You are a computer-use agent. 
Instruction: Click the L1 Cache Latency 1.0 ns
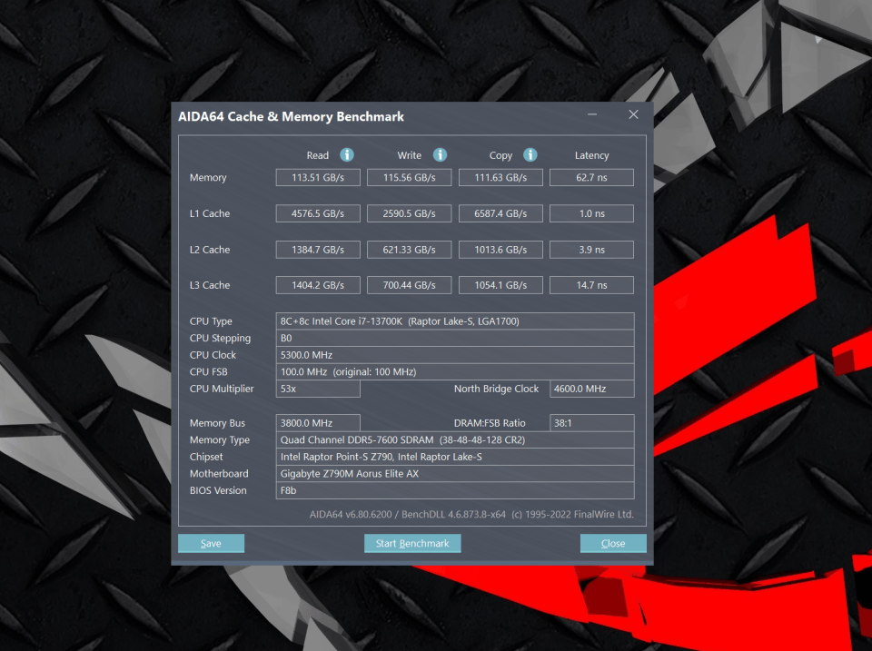click(591, 213)
